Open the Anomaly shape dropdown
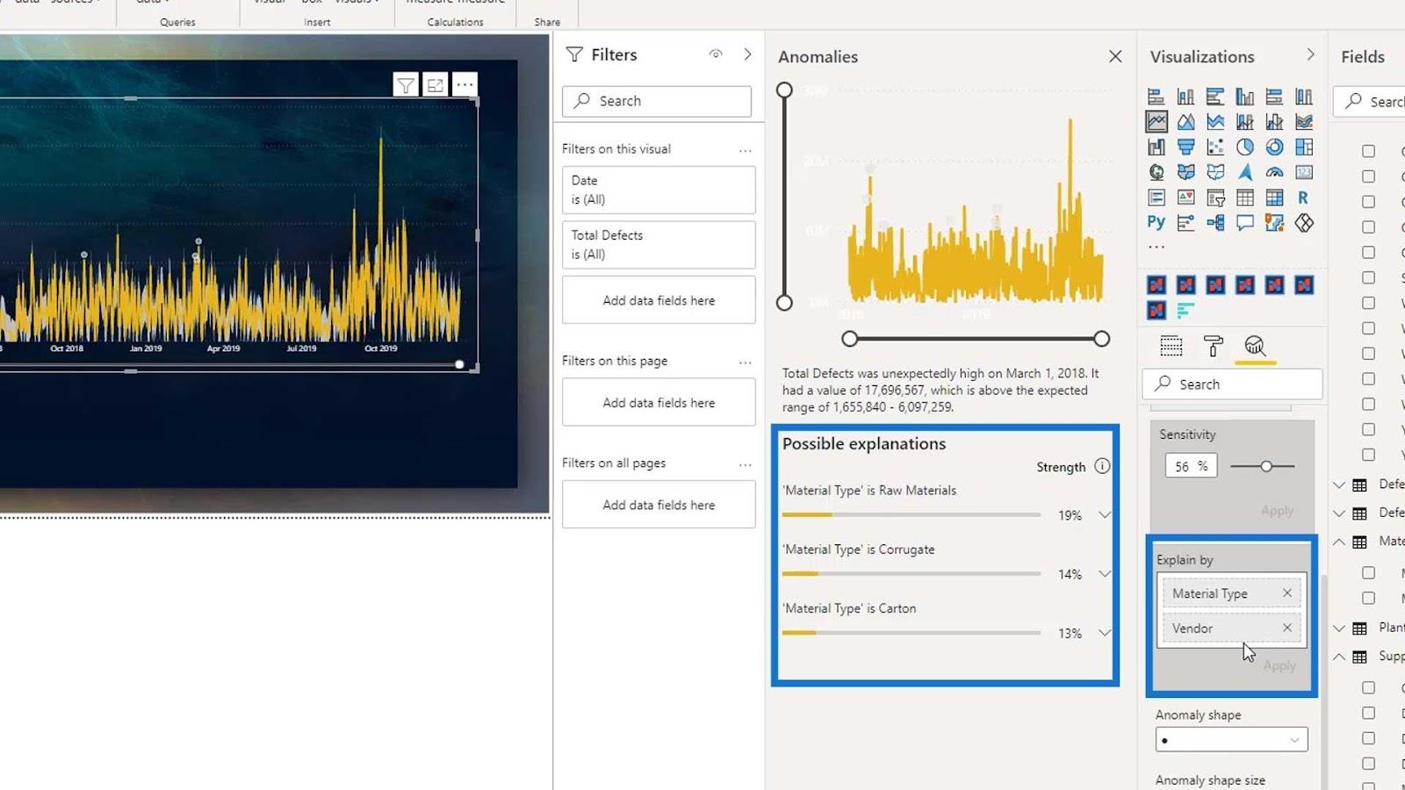The height and width of the screenshot is (790, 1405). pyautogui.click(x=1231, y=740)
